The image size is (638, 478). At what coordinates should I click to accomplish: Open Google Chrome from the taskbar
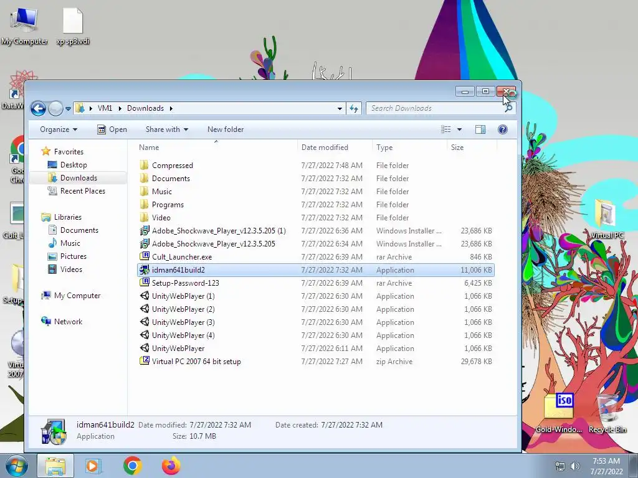point(132,466)
